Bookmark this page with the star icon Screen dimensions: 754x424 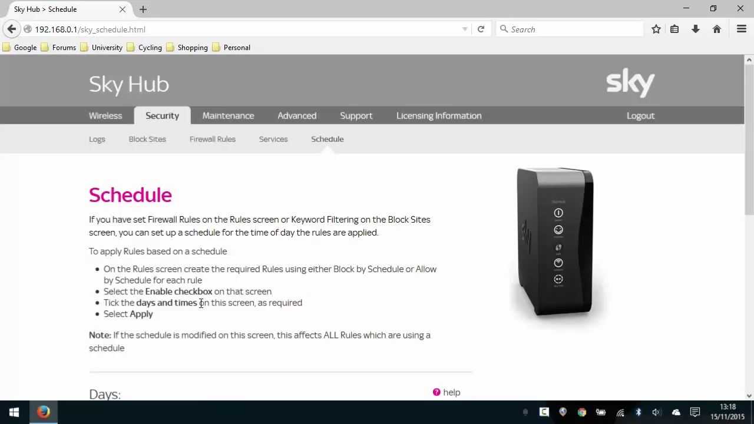coord(656,29)
